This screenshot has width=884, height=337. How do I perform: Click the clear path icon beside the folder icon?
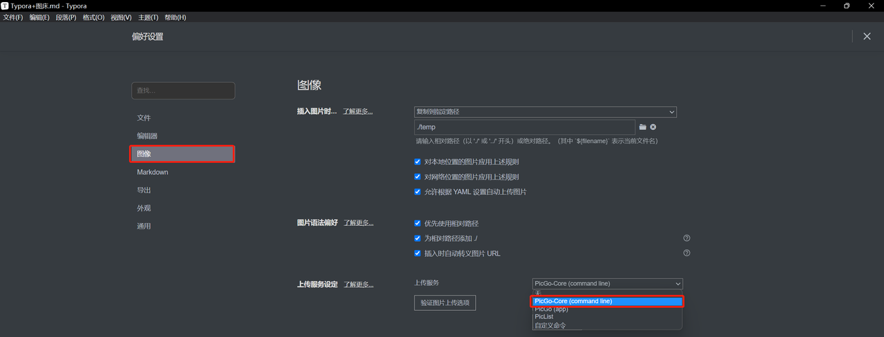pos(653,127)
